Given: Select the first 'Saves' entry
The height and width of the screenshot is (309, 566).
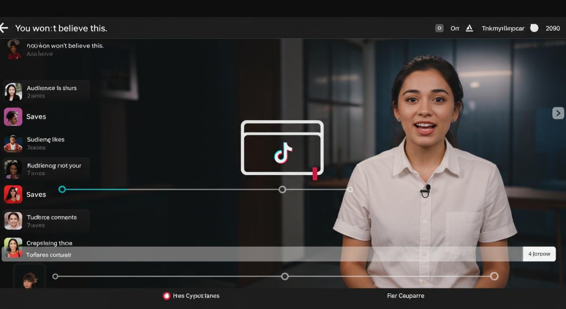Looking at the screenshot, I should pyautogui.click(x=36, y=117).
